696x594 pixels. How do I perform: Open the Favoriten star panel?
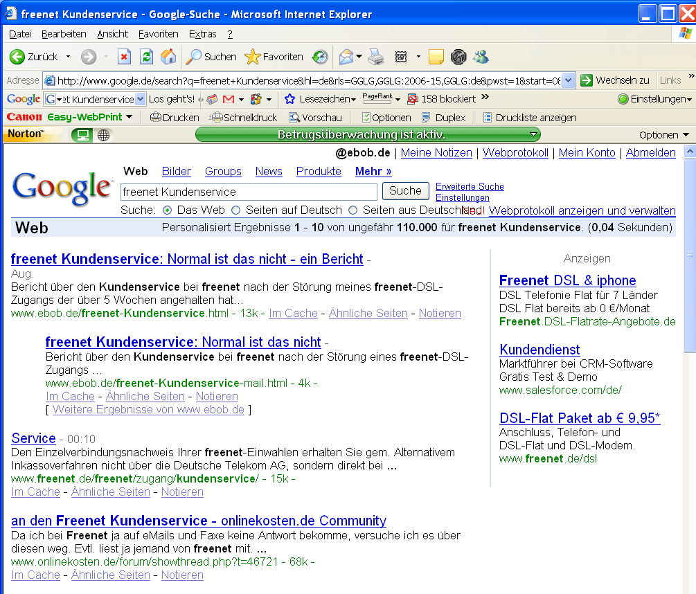coord(274,57)
